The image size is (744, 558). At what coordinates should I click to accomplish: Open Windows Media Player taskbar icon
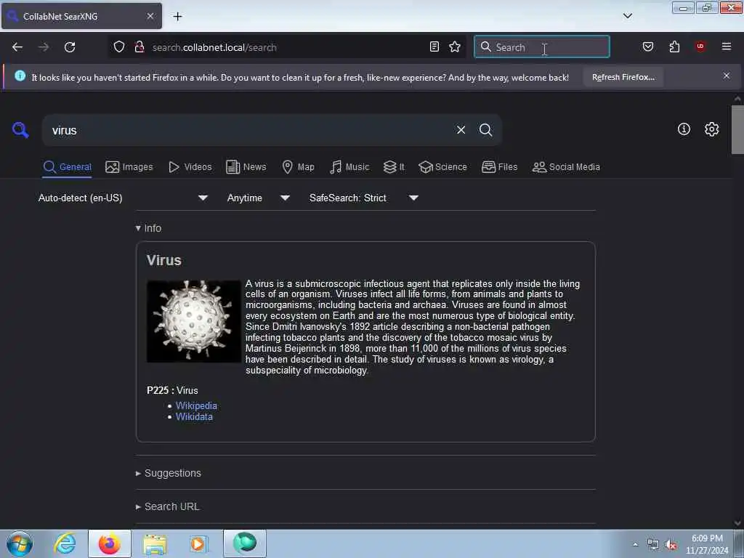pyautogui.click(x=198, y=543)
